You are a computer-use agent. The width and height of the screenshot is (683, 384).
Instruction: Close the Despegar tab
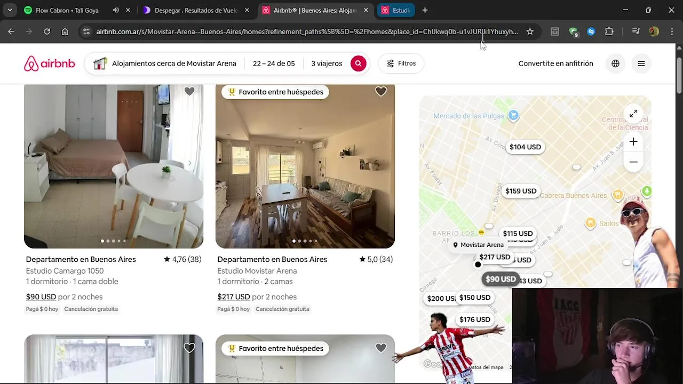click(246, 10)
